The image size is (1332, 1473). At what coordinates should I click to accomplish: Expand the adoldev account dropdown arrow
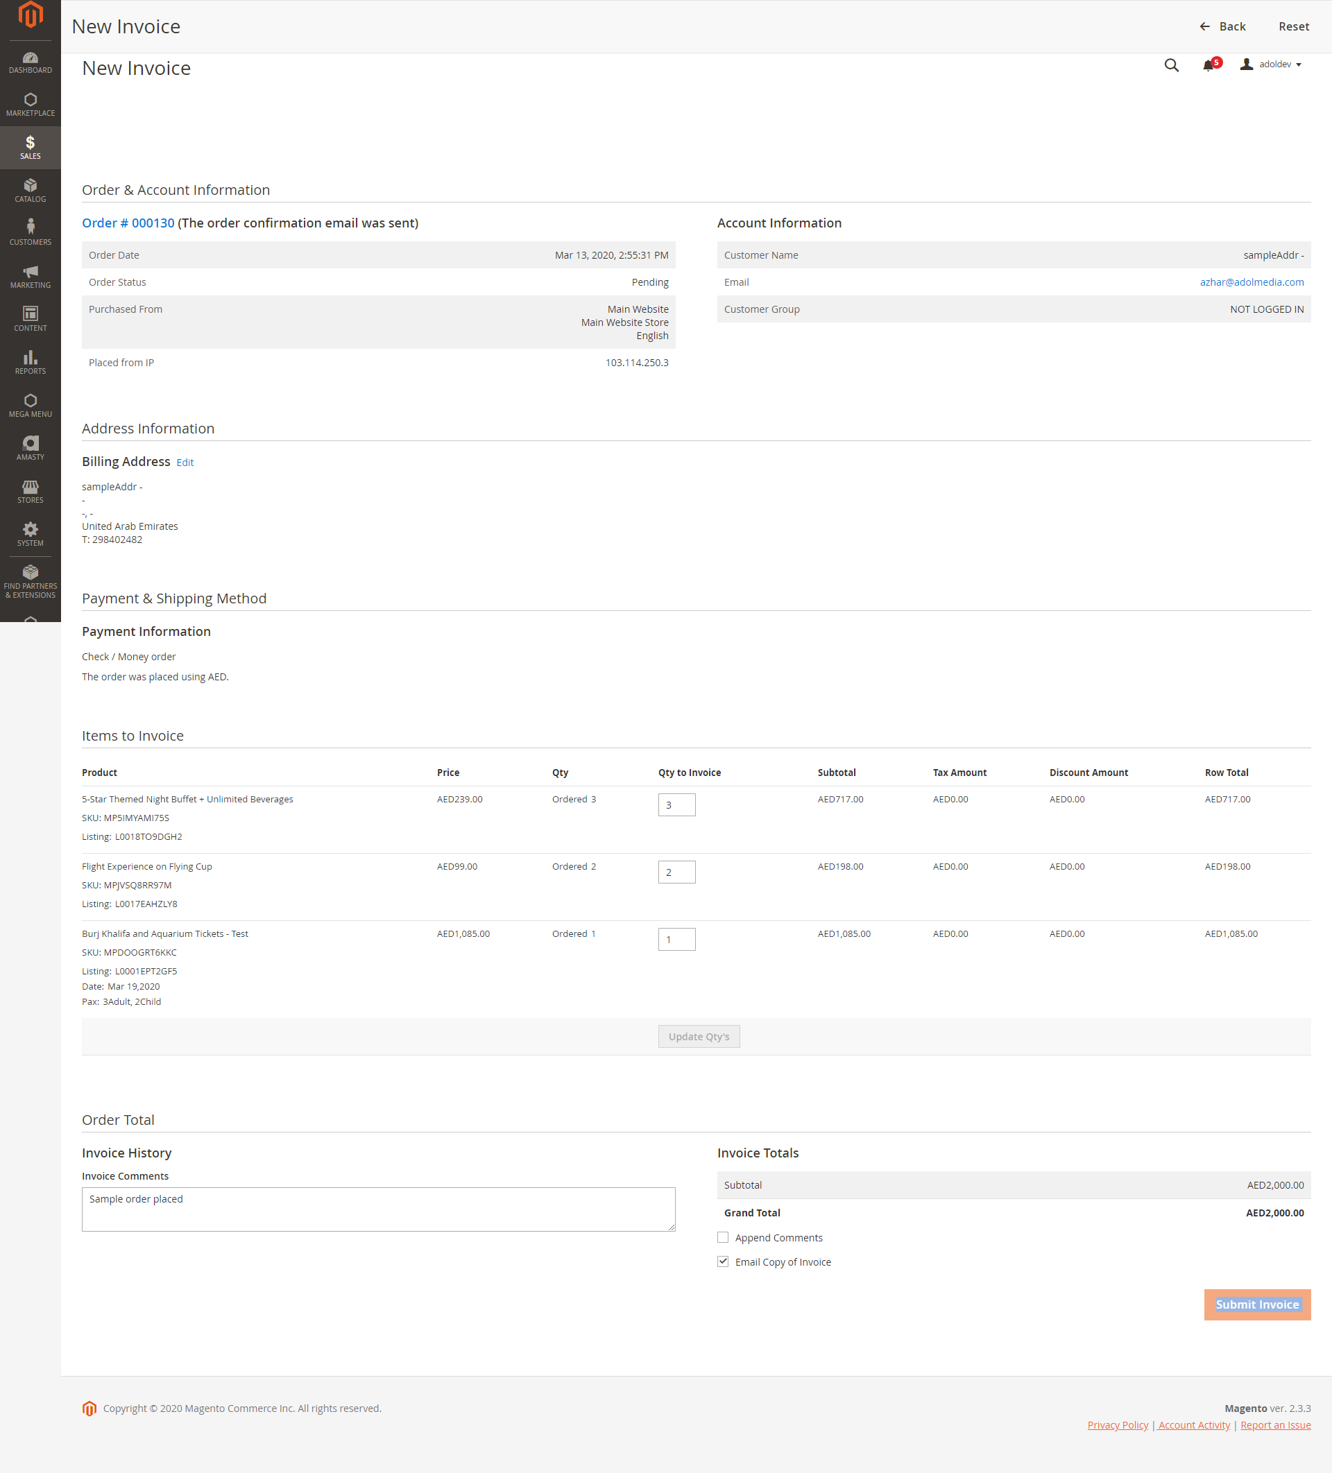click(1299, 65)
